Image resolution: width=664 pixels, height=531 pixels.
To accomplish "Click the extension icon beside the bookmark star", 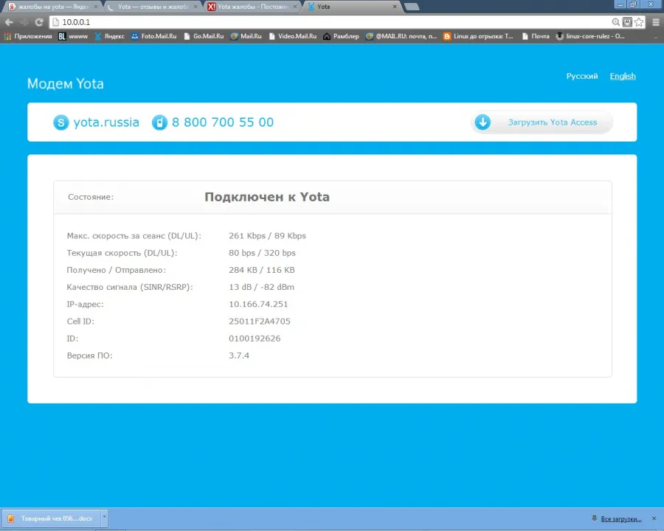I will pos(628,22).
